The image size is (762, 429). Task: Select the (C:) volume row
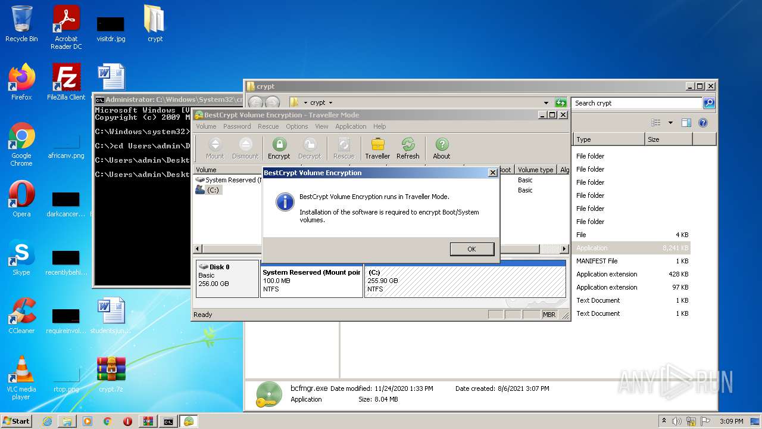(x=208, y=190)
